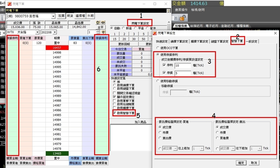
Task: Open 畫面操作 menu in background window
Action: 181,10
